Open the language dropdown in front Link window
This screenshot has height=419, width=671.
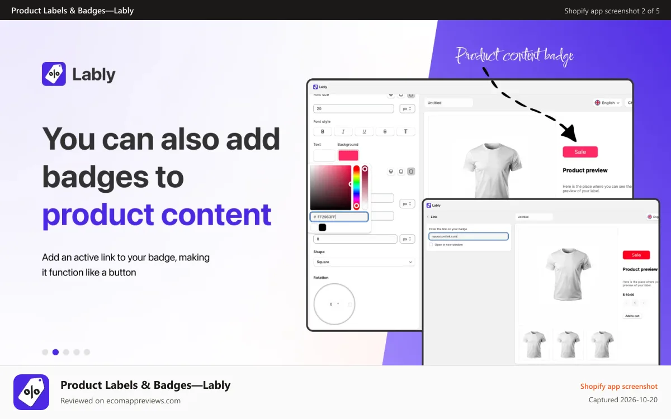tap(653, 217)
